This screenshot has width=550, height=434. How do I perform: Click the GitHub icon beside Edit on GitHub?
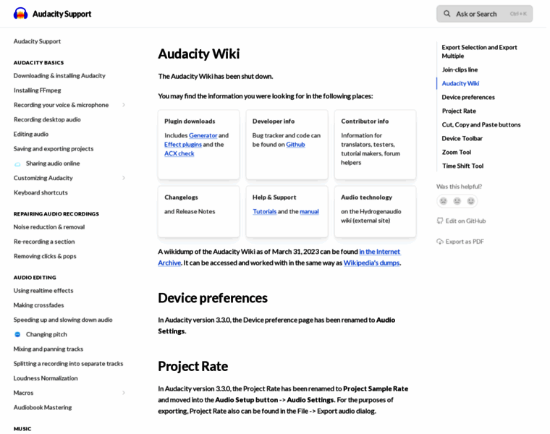[x=440, y=221]
